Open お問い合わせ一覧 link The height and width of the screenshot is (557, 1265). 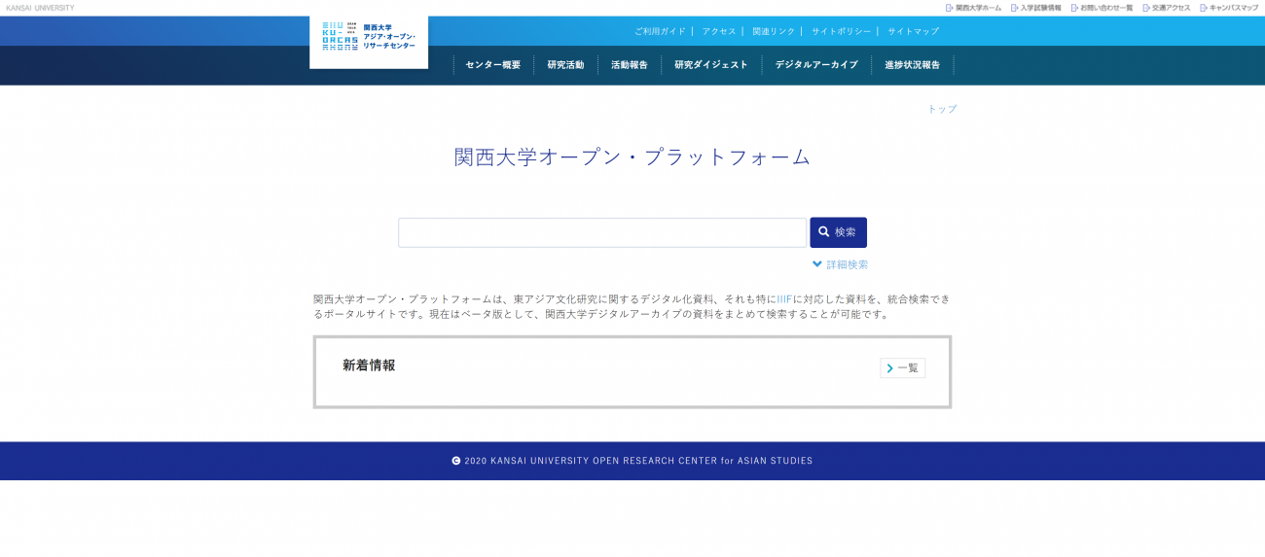tap(1102, 8)
